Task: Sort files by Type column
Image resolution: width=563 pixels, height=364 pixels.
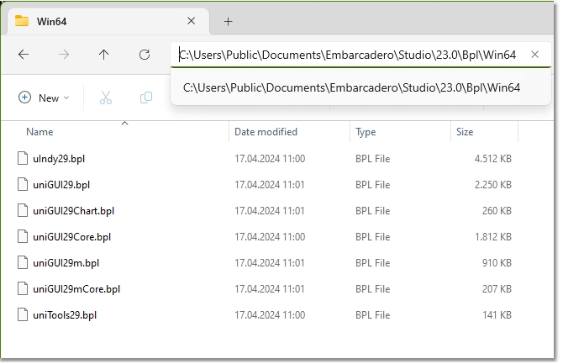Action: pyautogui.click(x=366, y=132)
